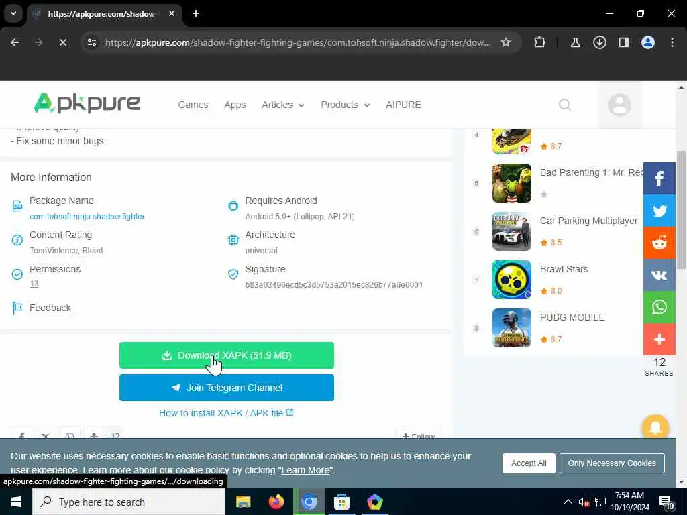Screen dimensions: 687x515
Task: Open Chrome profile avatar
Action: (x=648, y=42)
